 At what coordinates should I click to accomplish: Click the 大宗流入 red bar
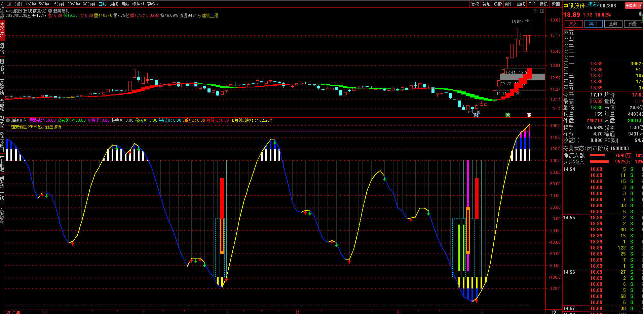pyautogui.click(x=599, y=162)
